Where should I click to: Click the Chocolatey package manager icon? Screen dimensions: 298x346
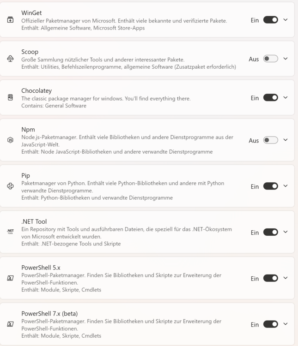pyautogui.click(x=10, y=97)
